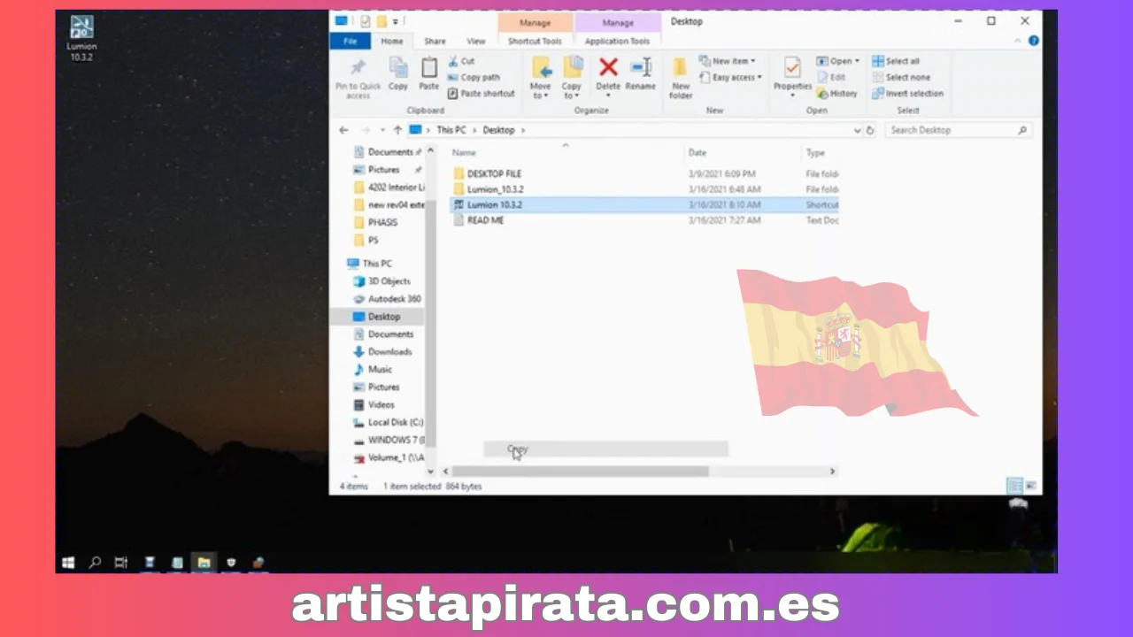Click Select none in the ribbon
The height and width of the screenshot is (637, 1133).
[x=900, y=77]
